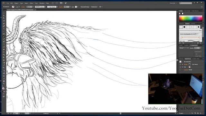This screenshot has height=116, width=206.
Task: Open the Window menu
Action: tap(42, 3)
